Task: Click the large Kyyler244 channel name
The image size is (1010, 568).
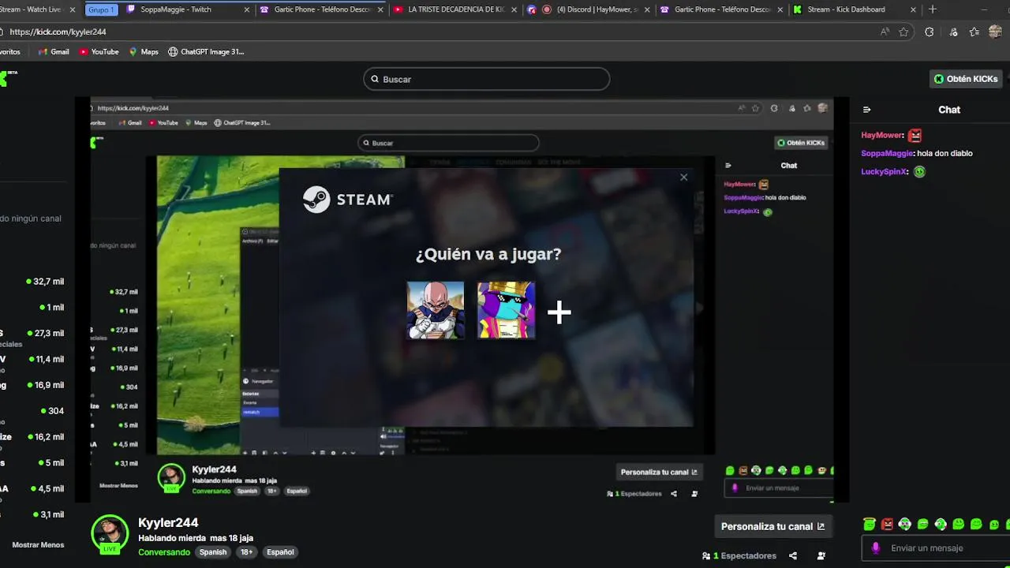Action: [x=168, y=523]
